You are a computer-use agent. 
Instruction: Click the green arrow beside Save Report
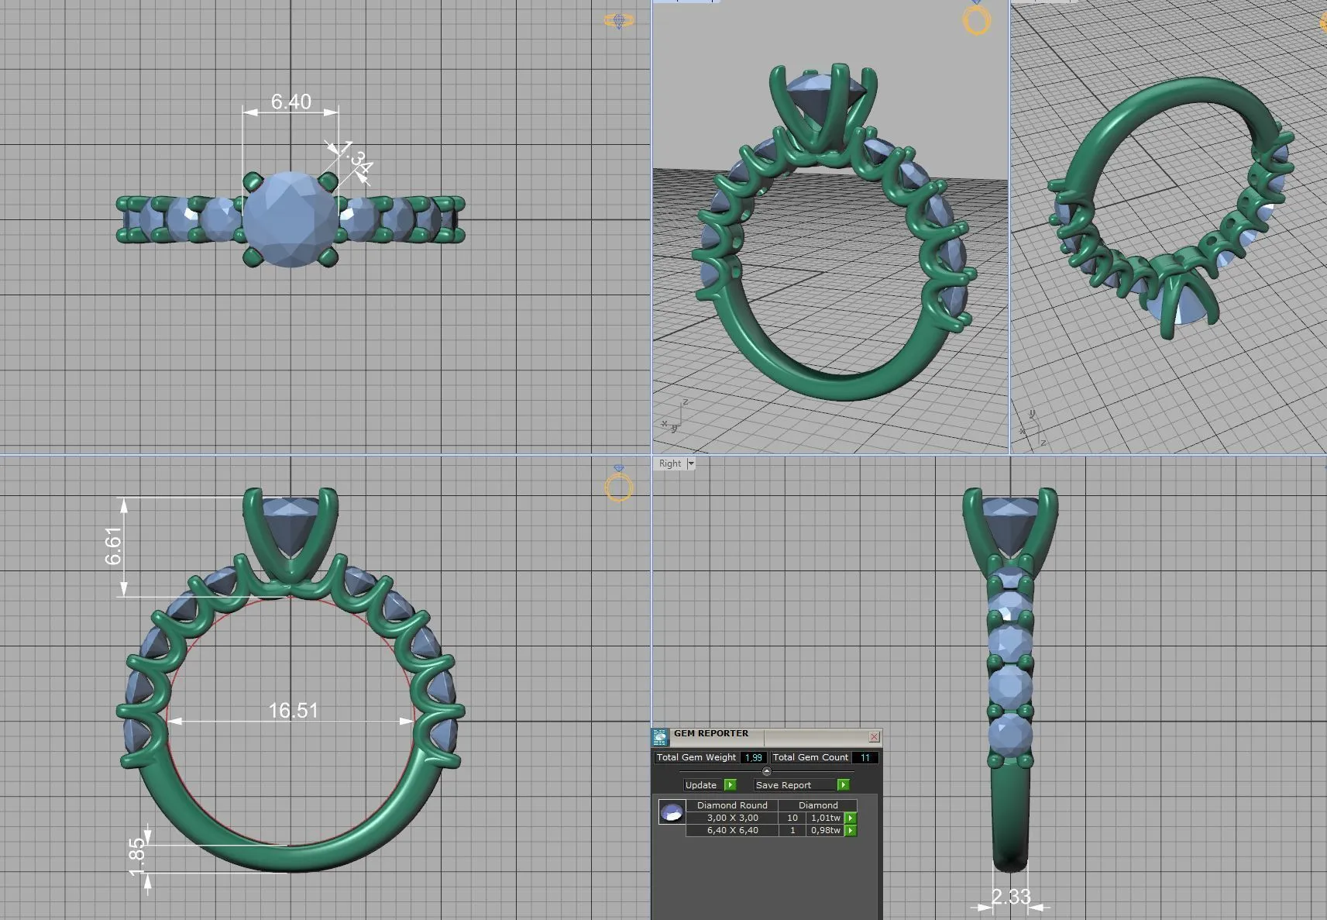[843, 785]
